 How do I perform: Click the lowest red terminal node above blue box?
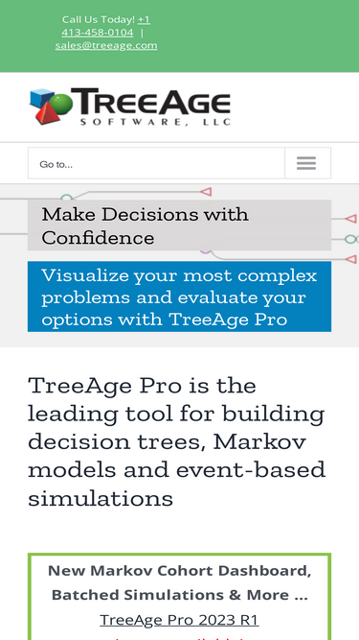click(x=350, y=259)
